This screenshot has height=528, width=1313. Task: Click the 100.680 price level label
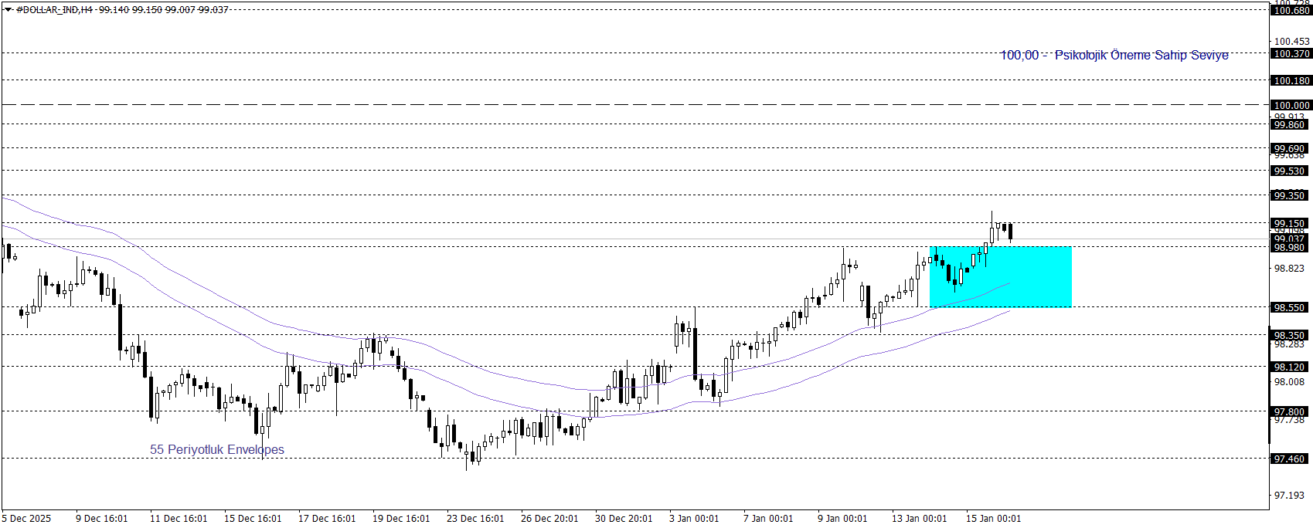tap(1291, 11)
